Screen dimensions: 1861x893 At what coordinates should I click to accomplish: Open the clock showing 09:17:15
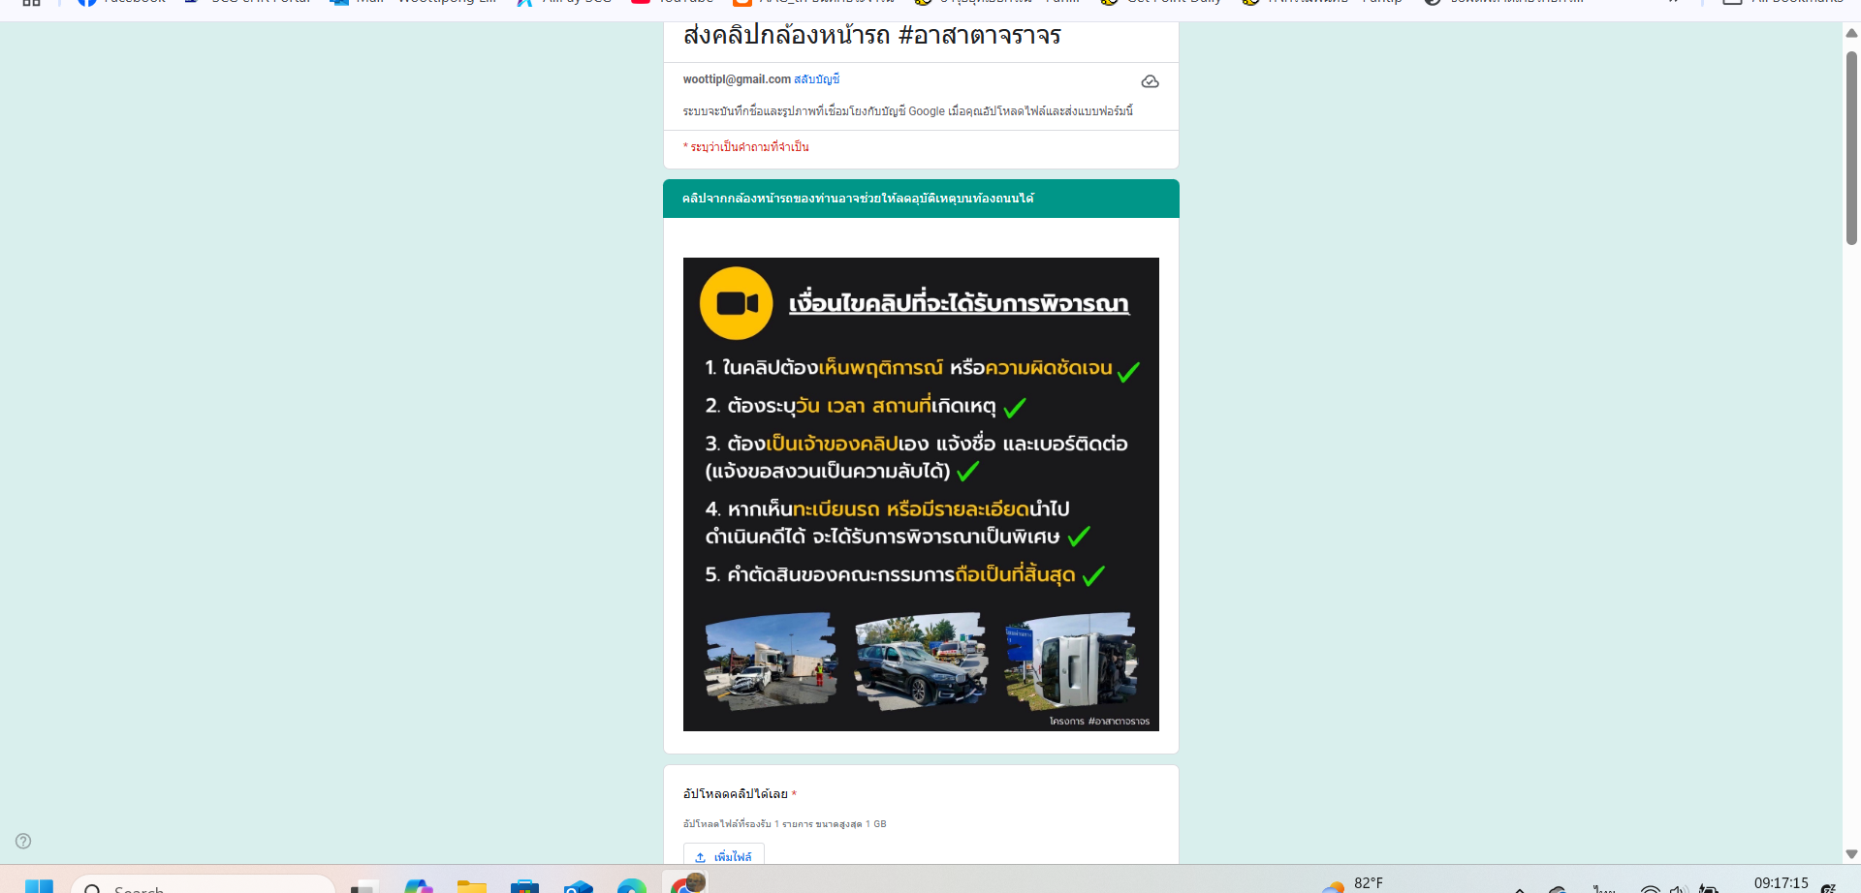pyautogui.click(x=1781, y=883)
